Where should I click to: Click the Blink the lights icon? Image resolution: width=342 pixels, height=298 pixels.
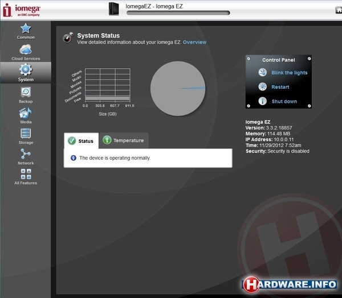pyautogui.click(x=263, y=72)
